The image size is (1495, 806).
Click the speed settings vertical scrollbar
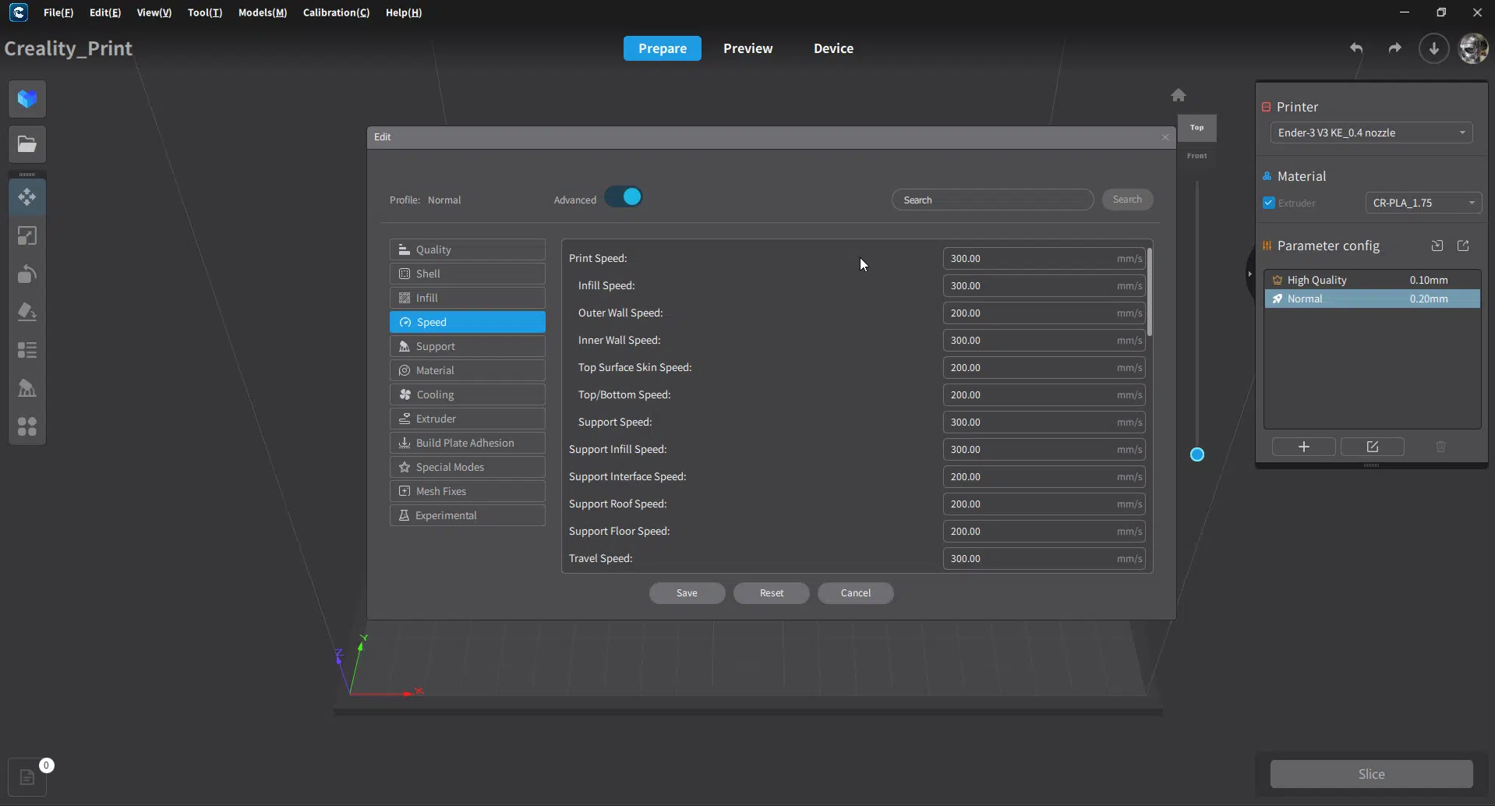coord(1149,292)
